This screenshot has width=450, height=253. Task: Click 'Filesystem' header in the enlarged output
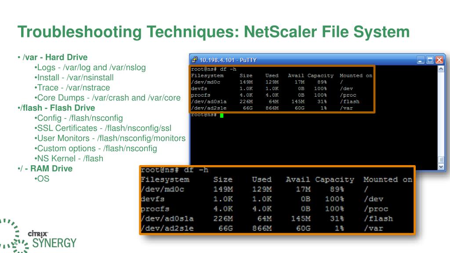tap(165, 180)
